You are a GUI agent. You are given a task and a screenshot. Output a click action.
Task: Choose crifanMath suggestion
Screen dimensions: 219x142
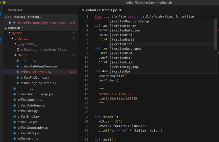tap(161, 71)
